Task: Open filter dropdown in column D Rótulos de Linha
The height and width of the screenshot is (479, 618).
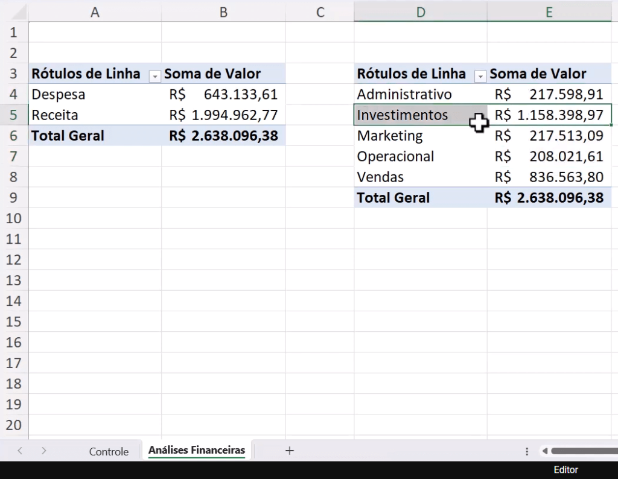Action: [480, 76]
